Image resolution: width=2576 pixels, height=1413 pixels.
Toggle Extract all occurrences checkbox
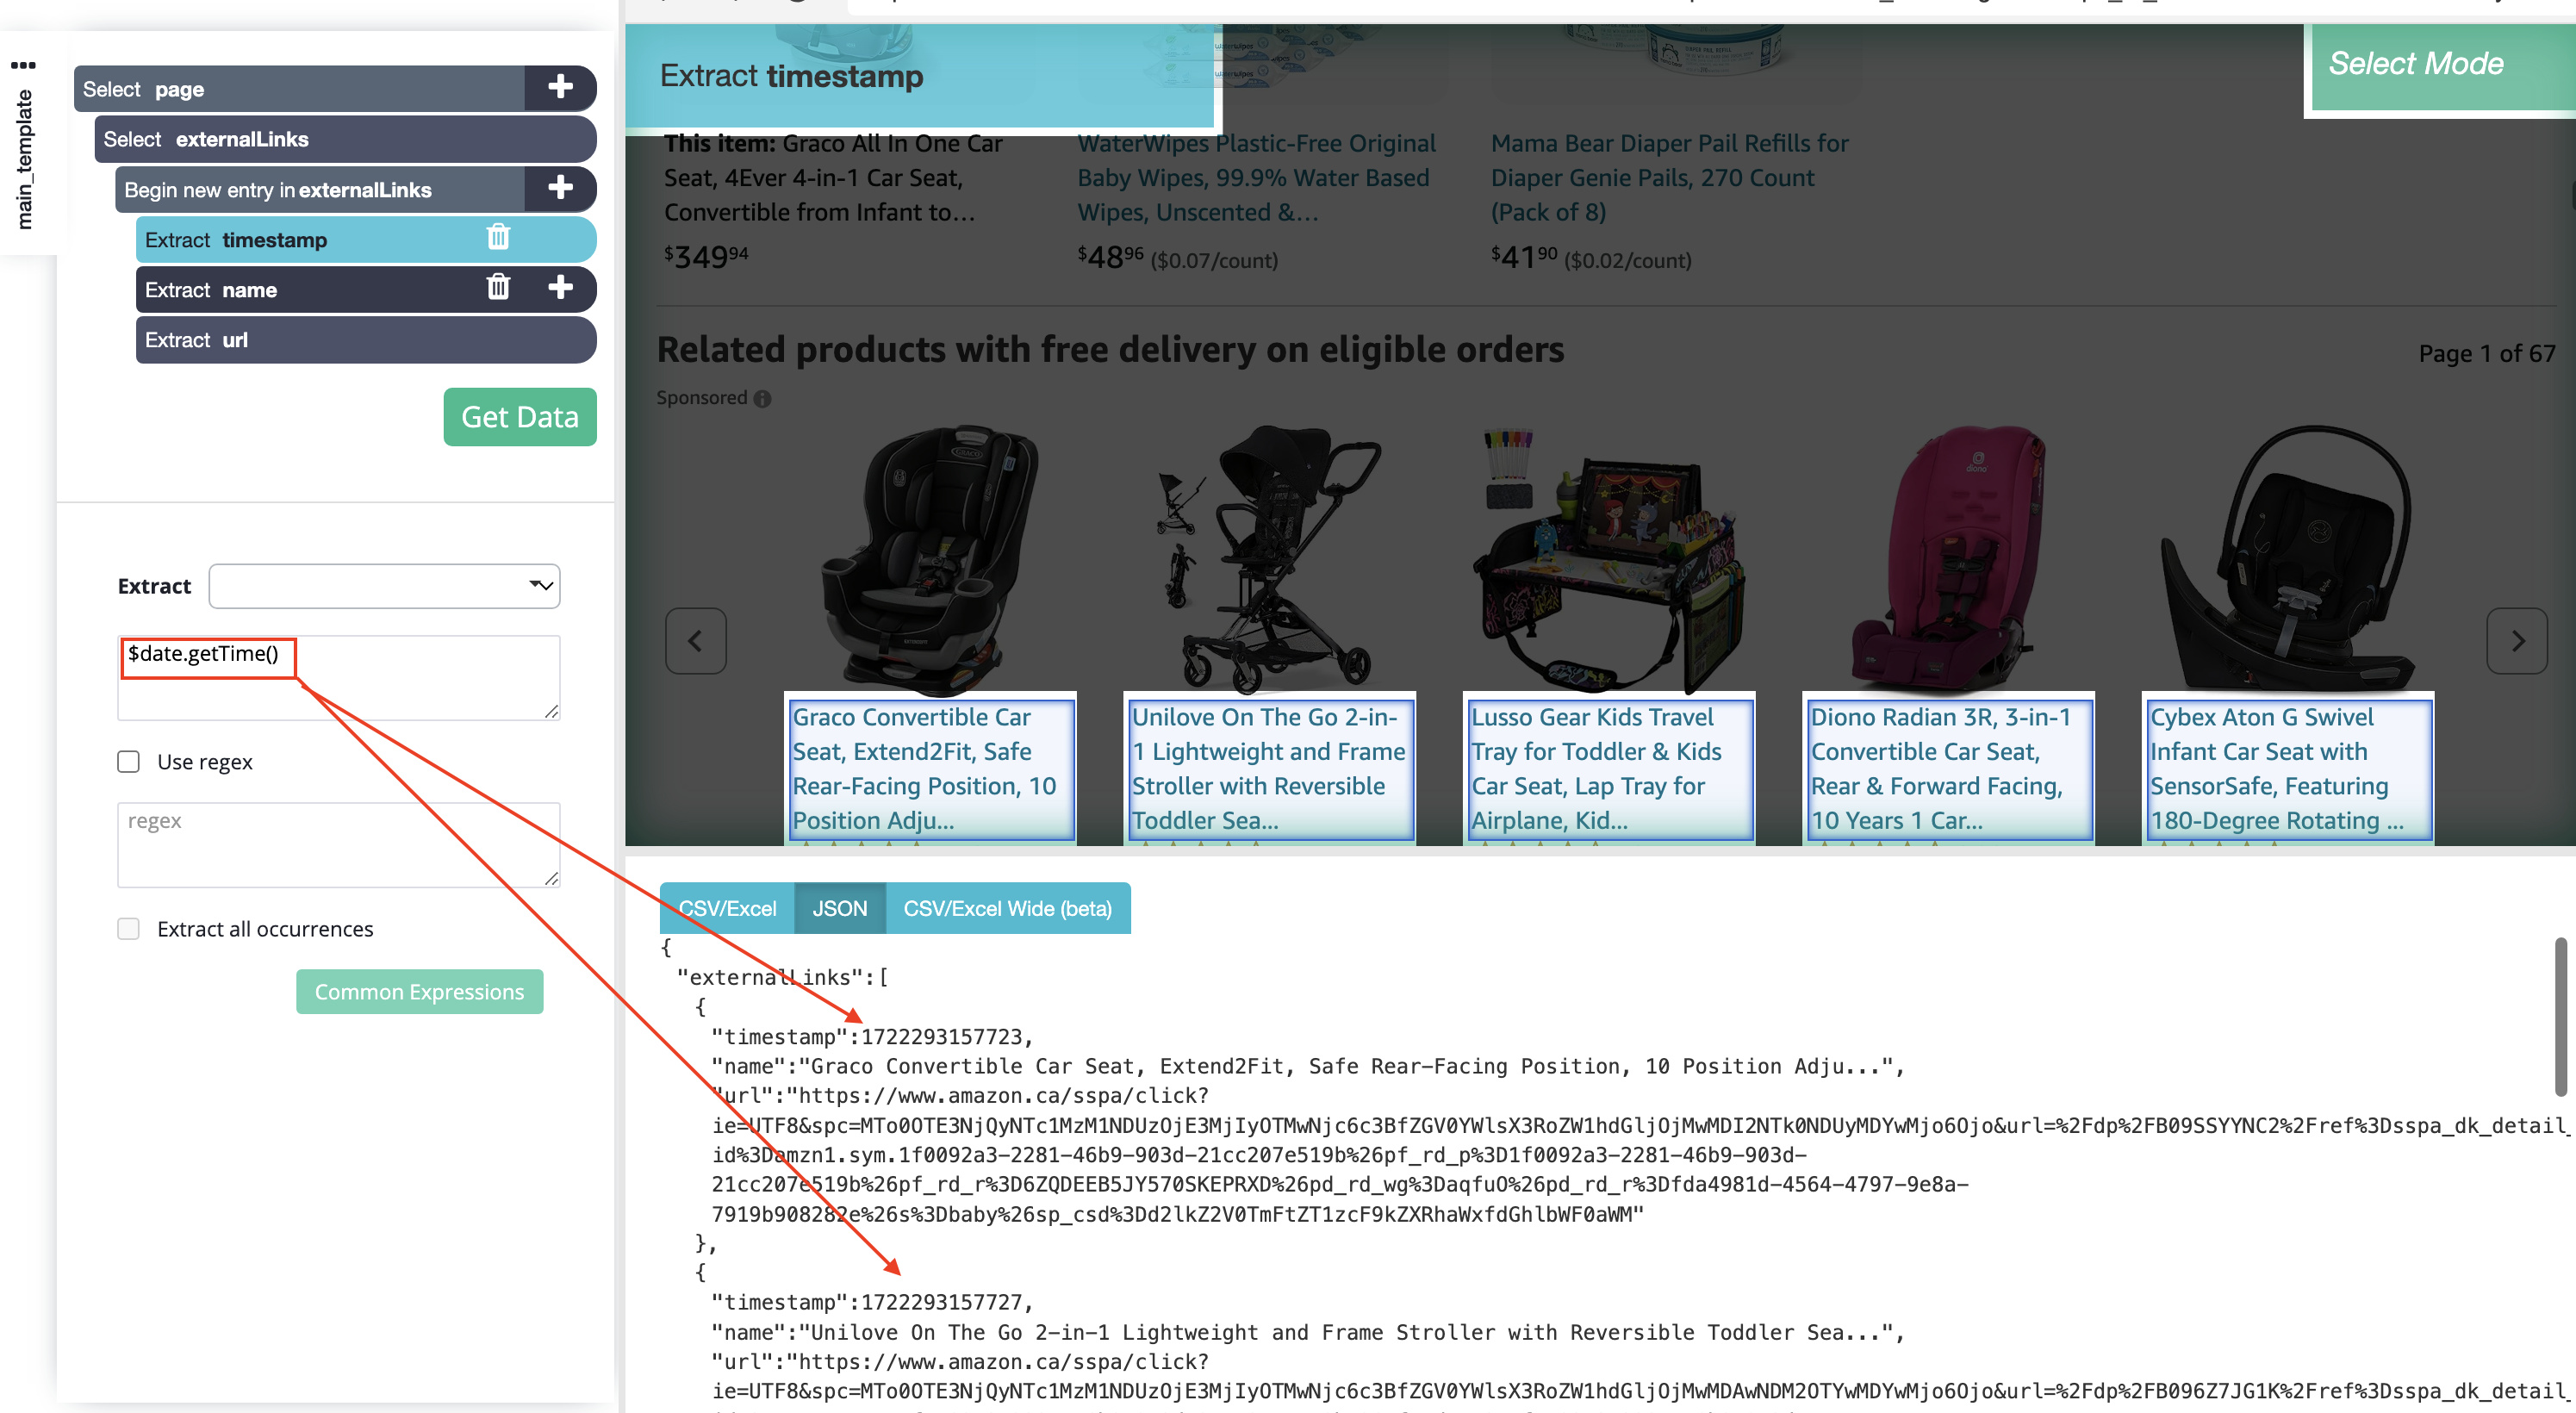coord(128,928)
